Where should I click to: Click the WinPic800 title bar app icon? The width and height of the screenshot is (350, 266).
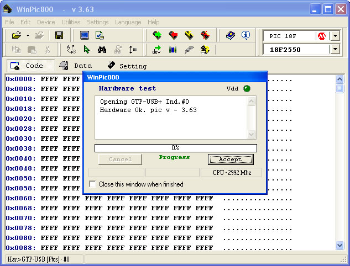8,9
